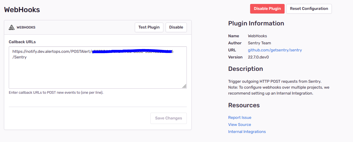The height and width of the screenshot is (142, 353).
Task: Click the text area resize handle
Action: [184, 86]
